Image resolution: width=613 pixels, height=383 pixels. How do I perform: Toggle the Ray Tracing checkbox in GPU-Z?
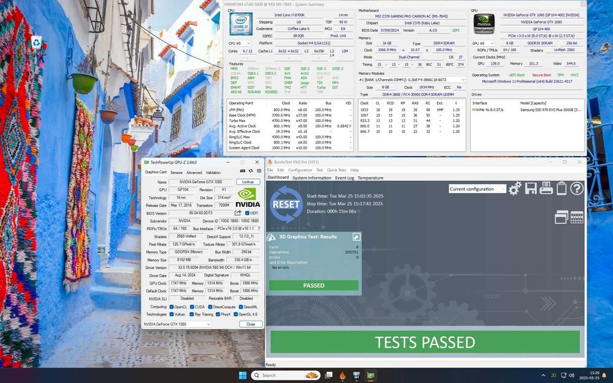192,314
